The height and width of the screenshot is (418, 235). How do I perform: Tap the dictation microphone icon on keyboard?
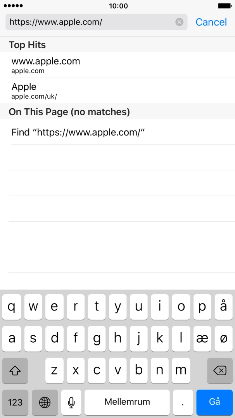71,402
